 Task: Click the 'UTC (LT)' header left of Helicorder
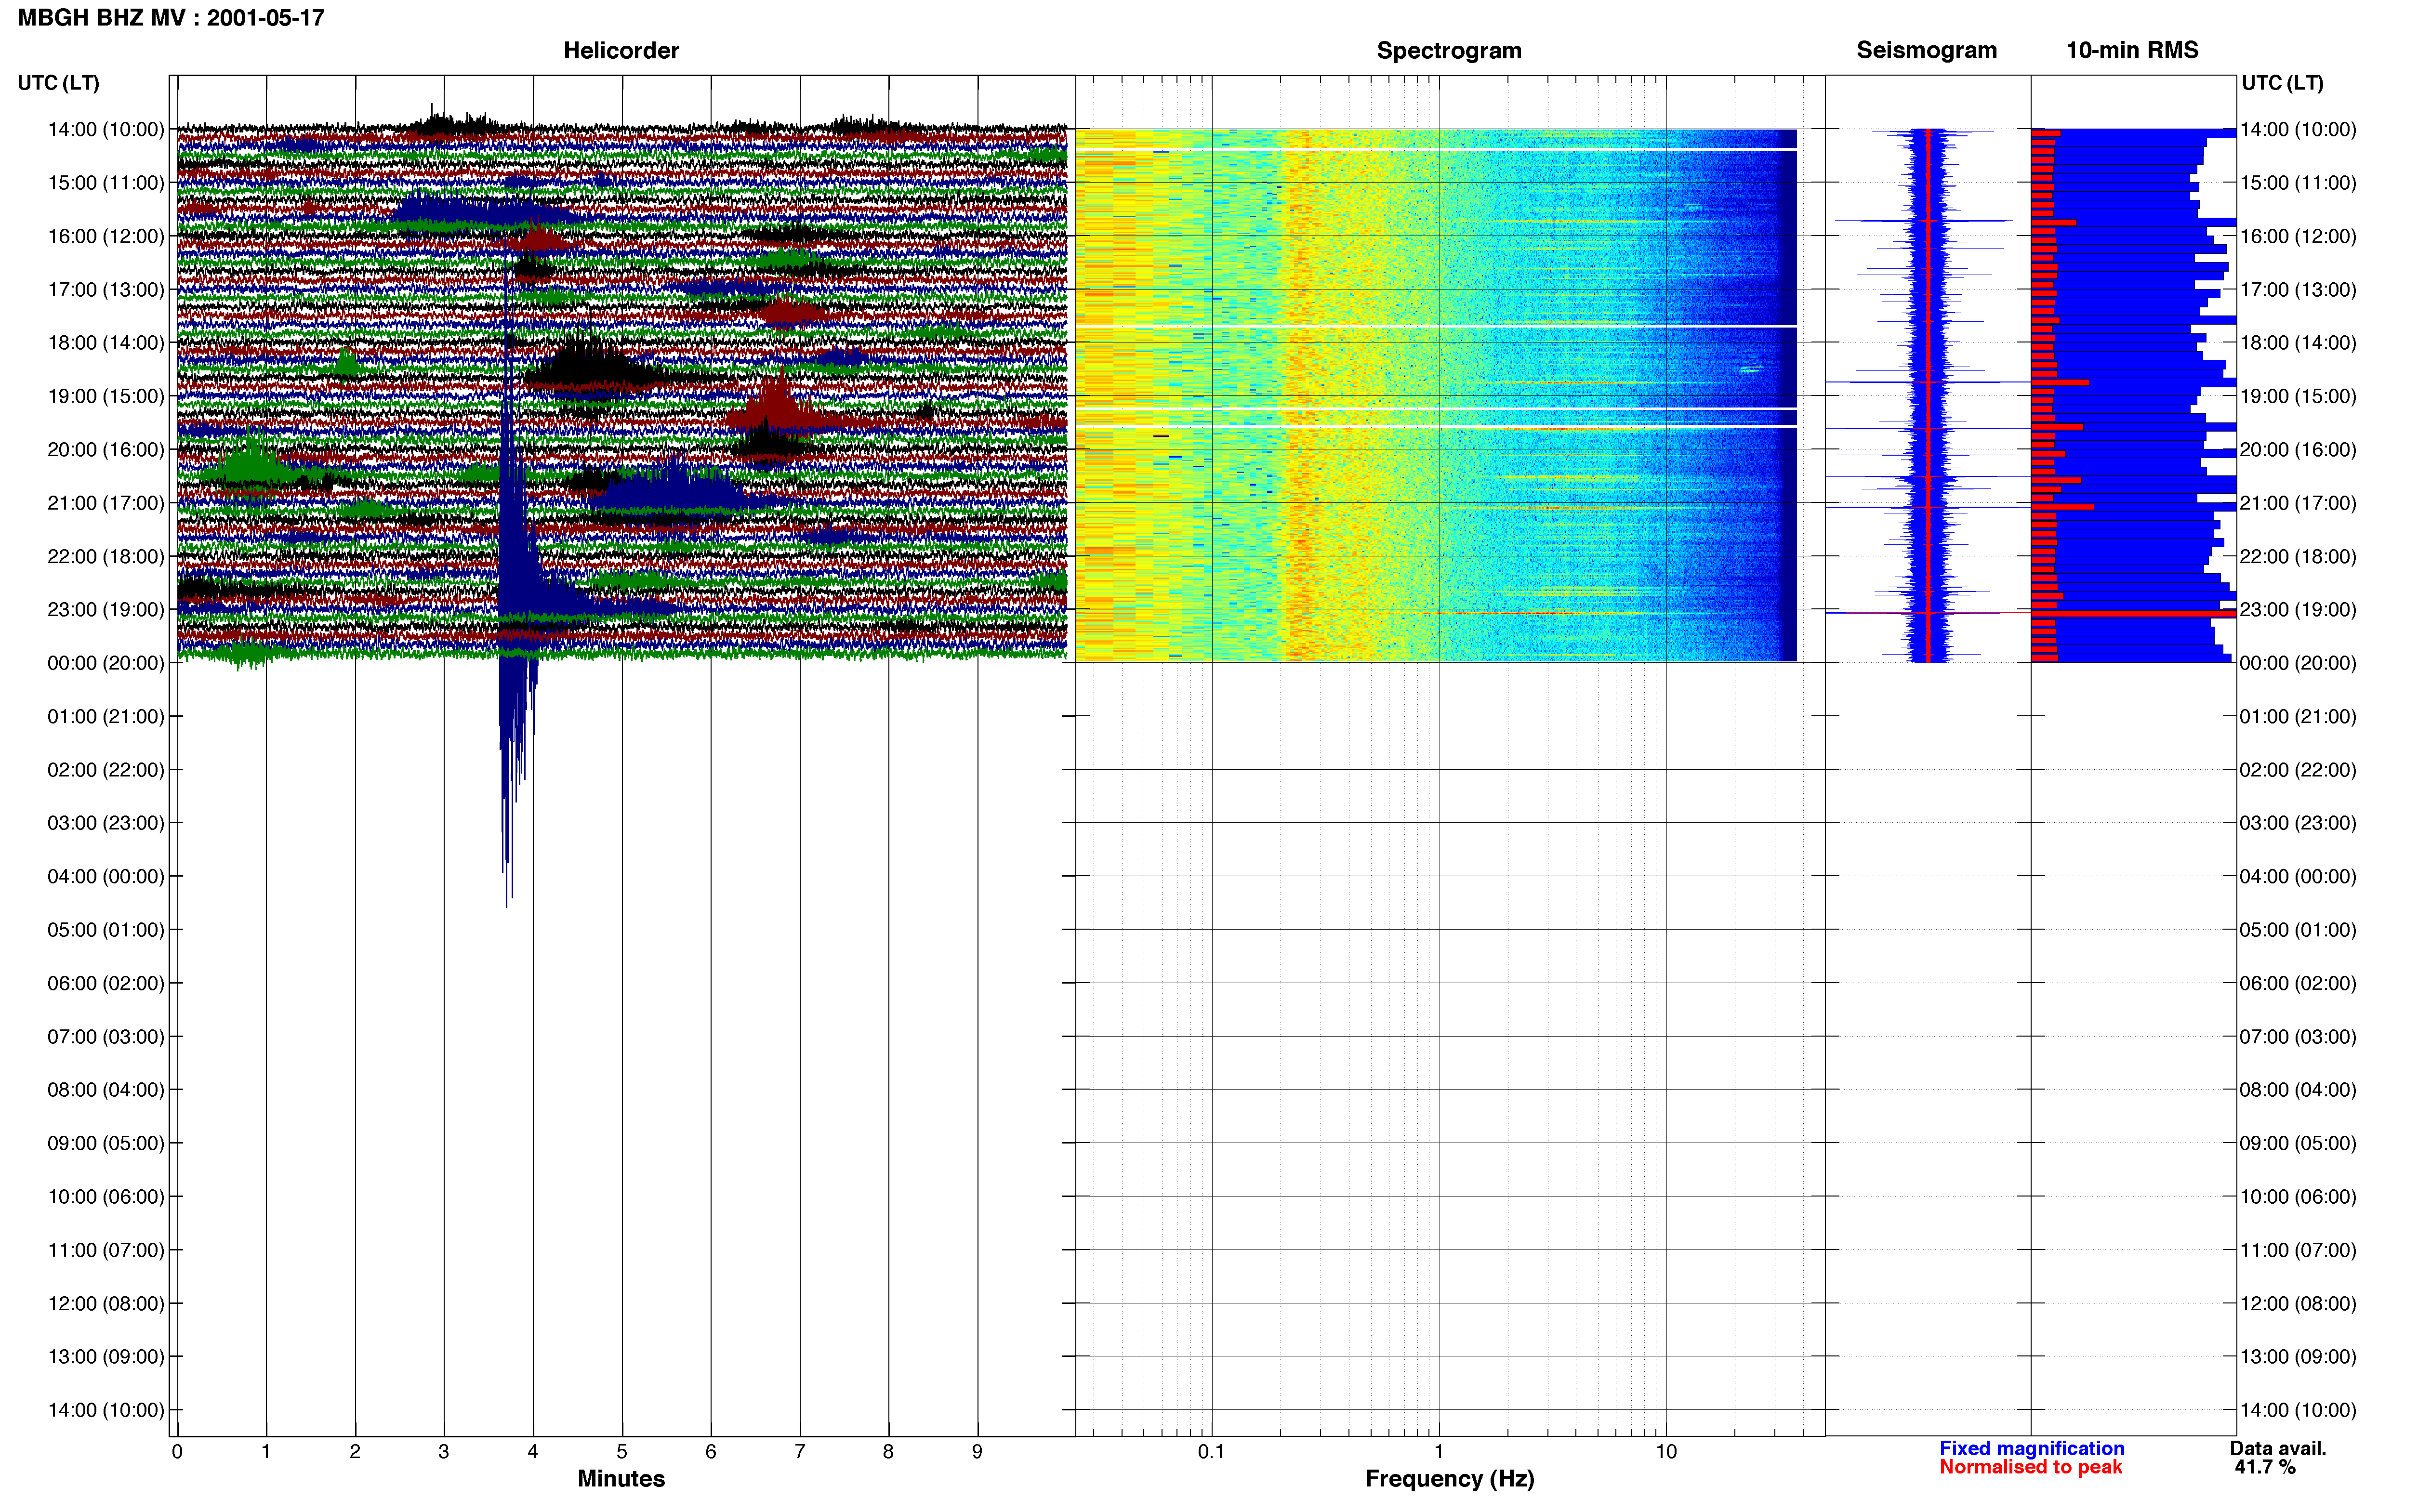coord(58,83)
